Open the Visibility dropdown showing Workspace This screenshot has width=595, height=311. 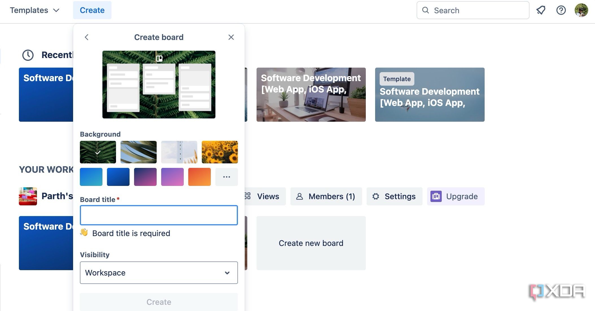point(159,273)
